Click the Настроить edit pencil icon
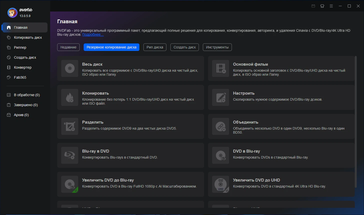Viewport: 364px width, 215px height. 221,97
